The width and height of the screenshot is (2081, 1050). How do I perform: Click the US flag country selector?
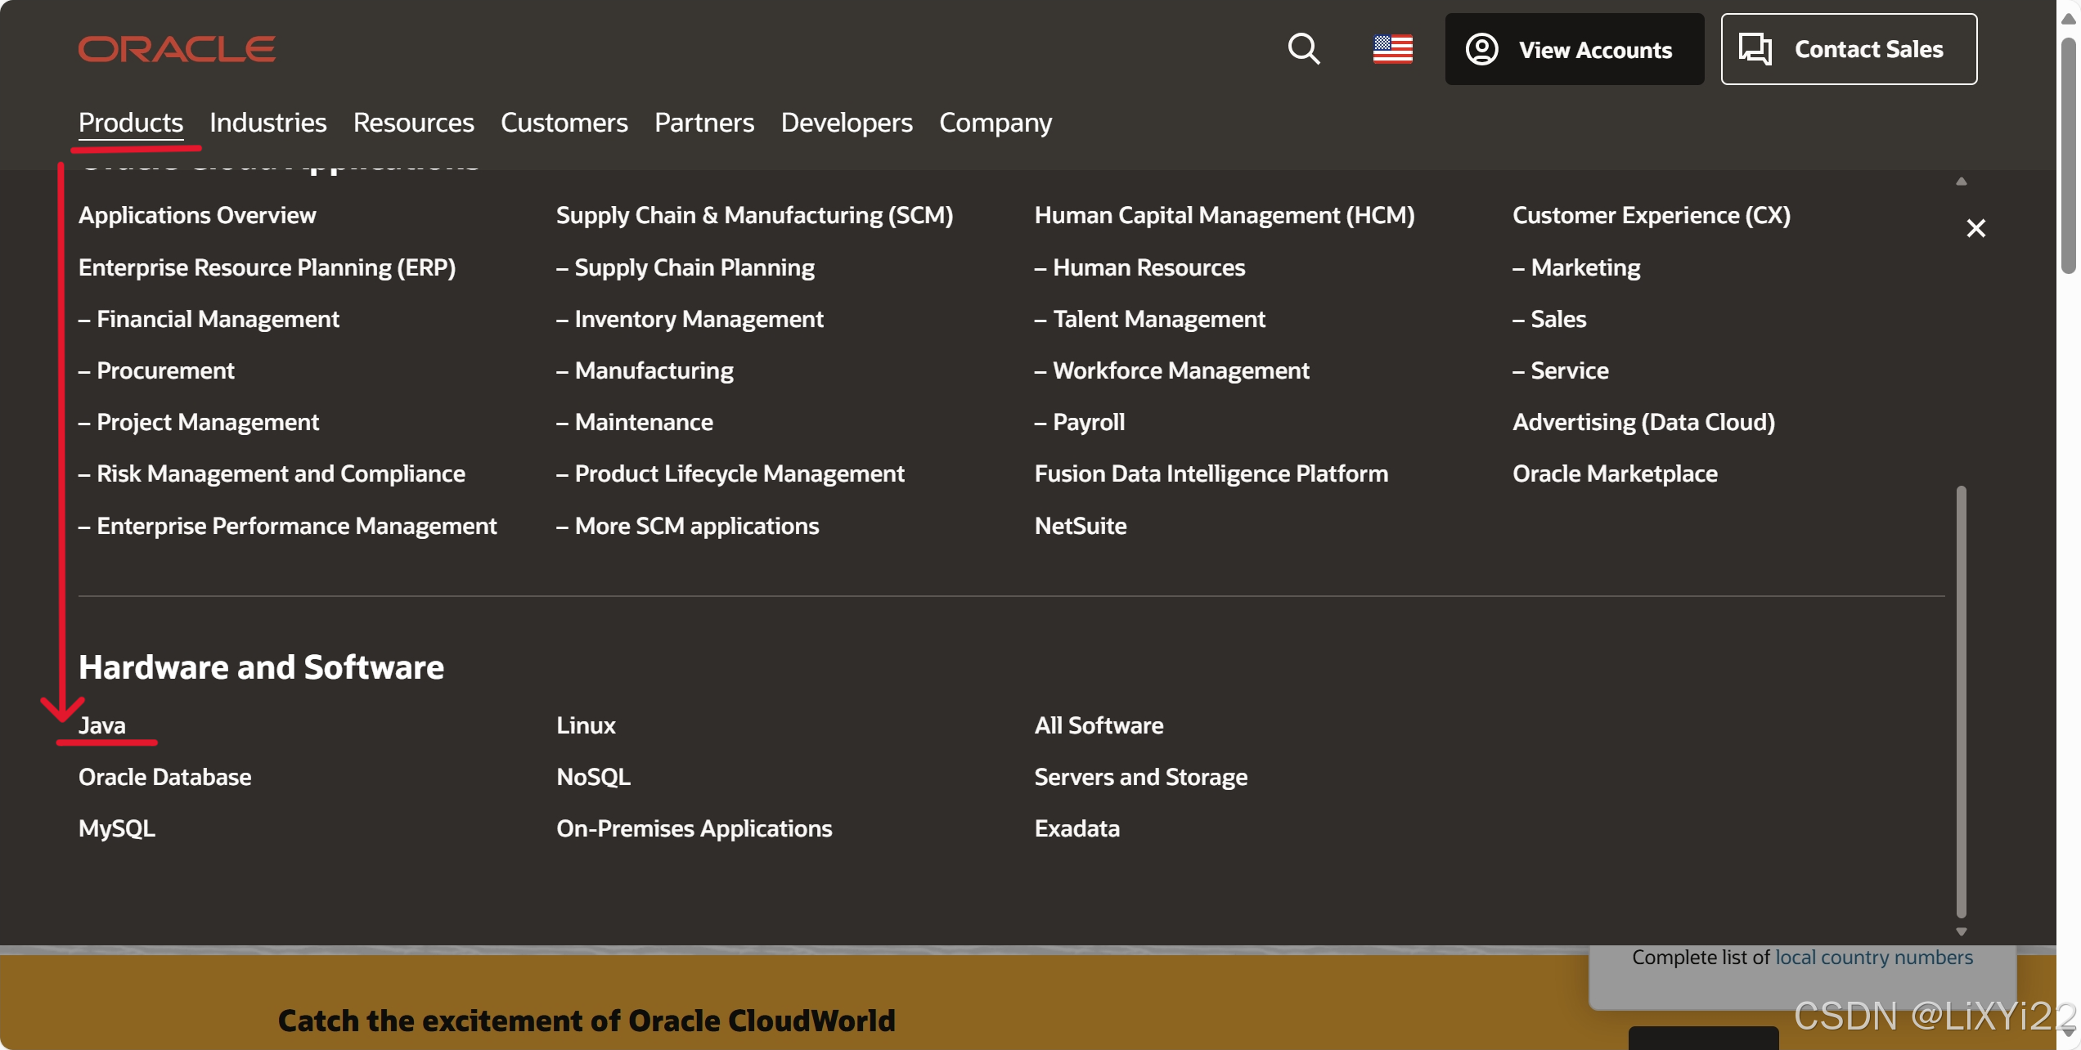(1392, 49)
